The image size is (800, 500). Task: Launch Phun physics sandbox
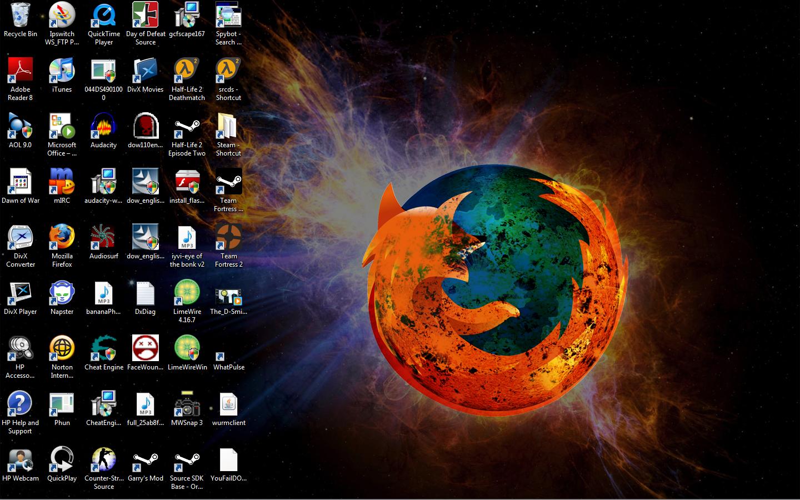62,406
